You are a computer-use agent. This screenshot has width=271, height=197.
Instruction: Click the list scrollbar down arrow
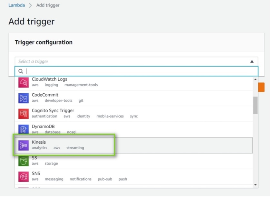click(x=255, y=185)
